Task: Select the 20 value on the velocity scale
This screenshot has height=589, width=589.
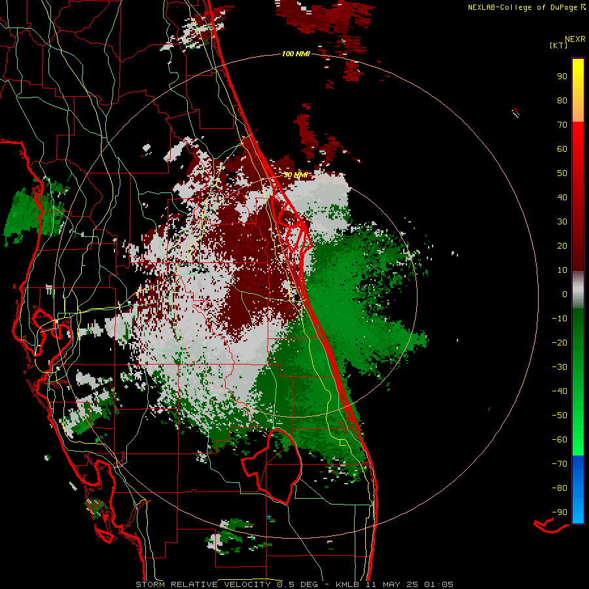Action: pyautogui.click(x=562, y=246)
